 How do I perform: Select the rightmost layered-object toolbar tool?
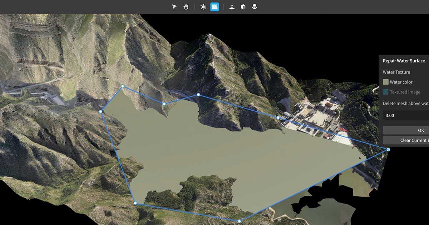click(x=255, y=6)
